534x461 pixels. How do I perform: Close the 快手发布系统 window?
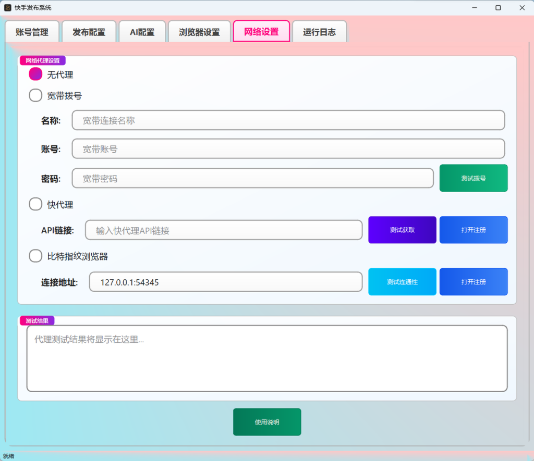pyautogui.click(x=521, y=7)
